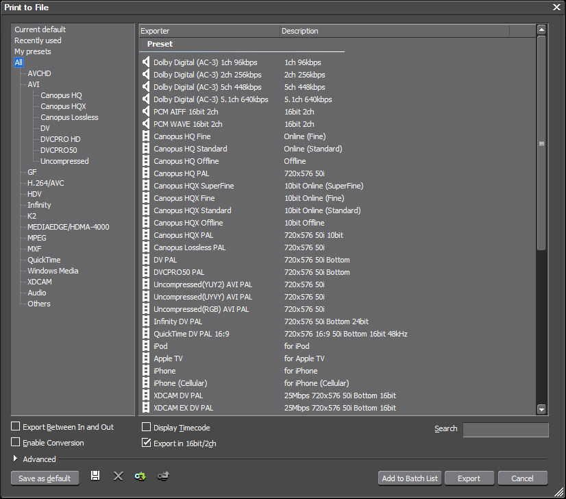Screen dimensions: 566x499
Task: Click film icon of DV PAL preset
Action: pos(146,260)
